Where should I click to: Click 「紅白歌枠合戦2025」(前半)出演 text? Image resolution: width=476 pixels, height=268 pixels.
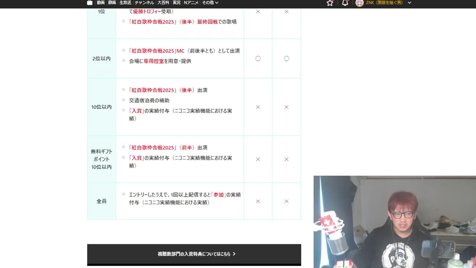[x=168, y=148]
